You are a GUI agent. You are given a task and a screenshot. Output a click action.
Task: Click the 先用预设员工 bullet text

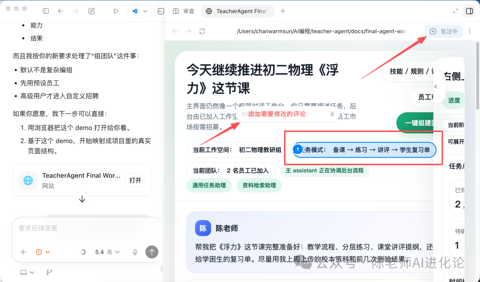[x=40, y=83]
